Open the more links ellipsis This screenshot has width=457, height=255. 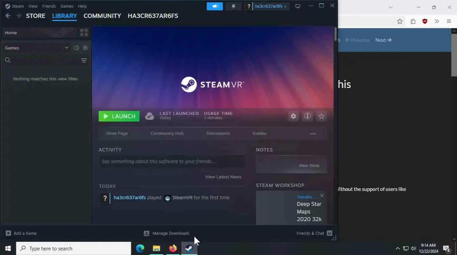point(313,133)
